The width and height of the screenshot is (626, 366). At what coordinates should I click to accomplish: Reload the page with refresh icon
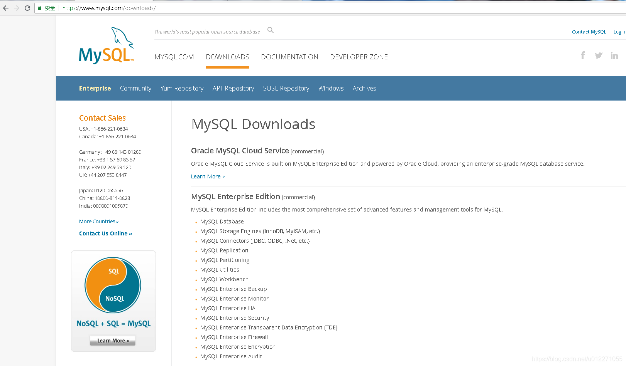pyautogui.click(x=27, y=8)
